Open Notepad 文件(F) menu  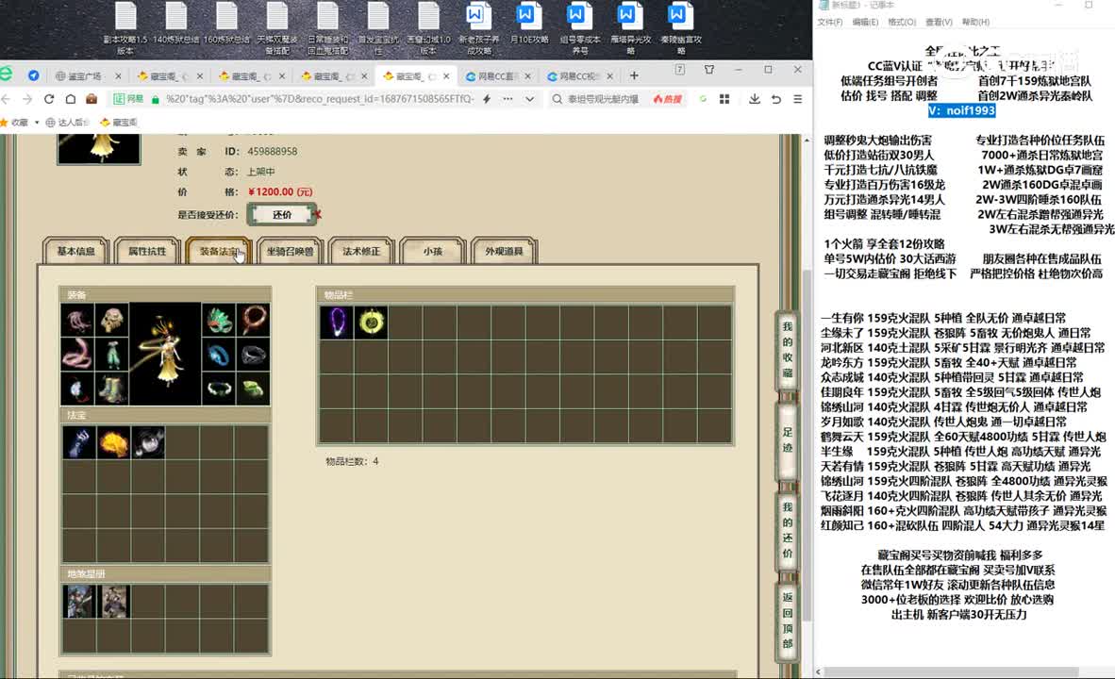(x=830, y=22)
